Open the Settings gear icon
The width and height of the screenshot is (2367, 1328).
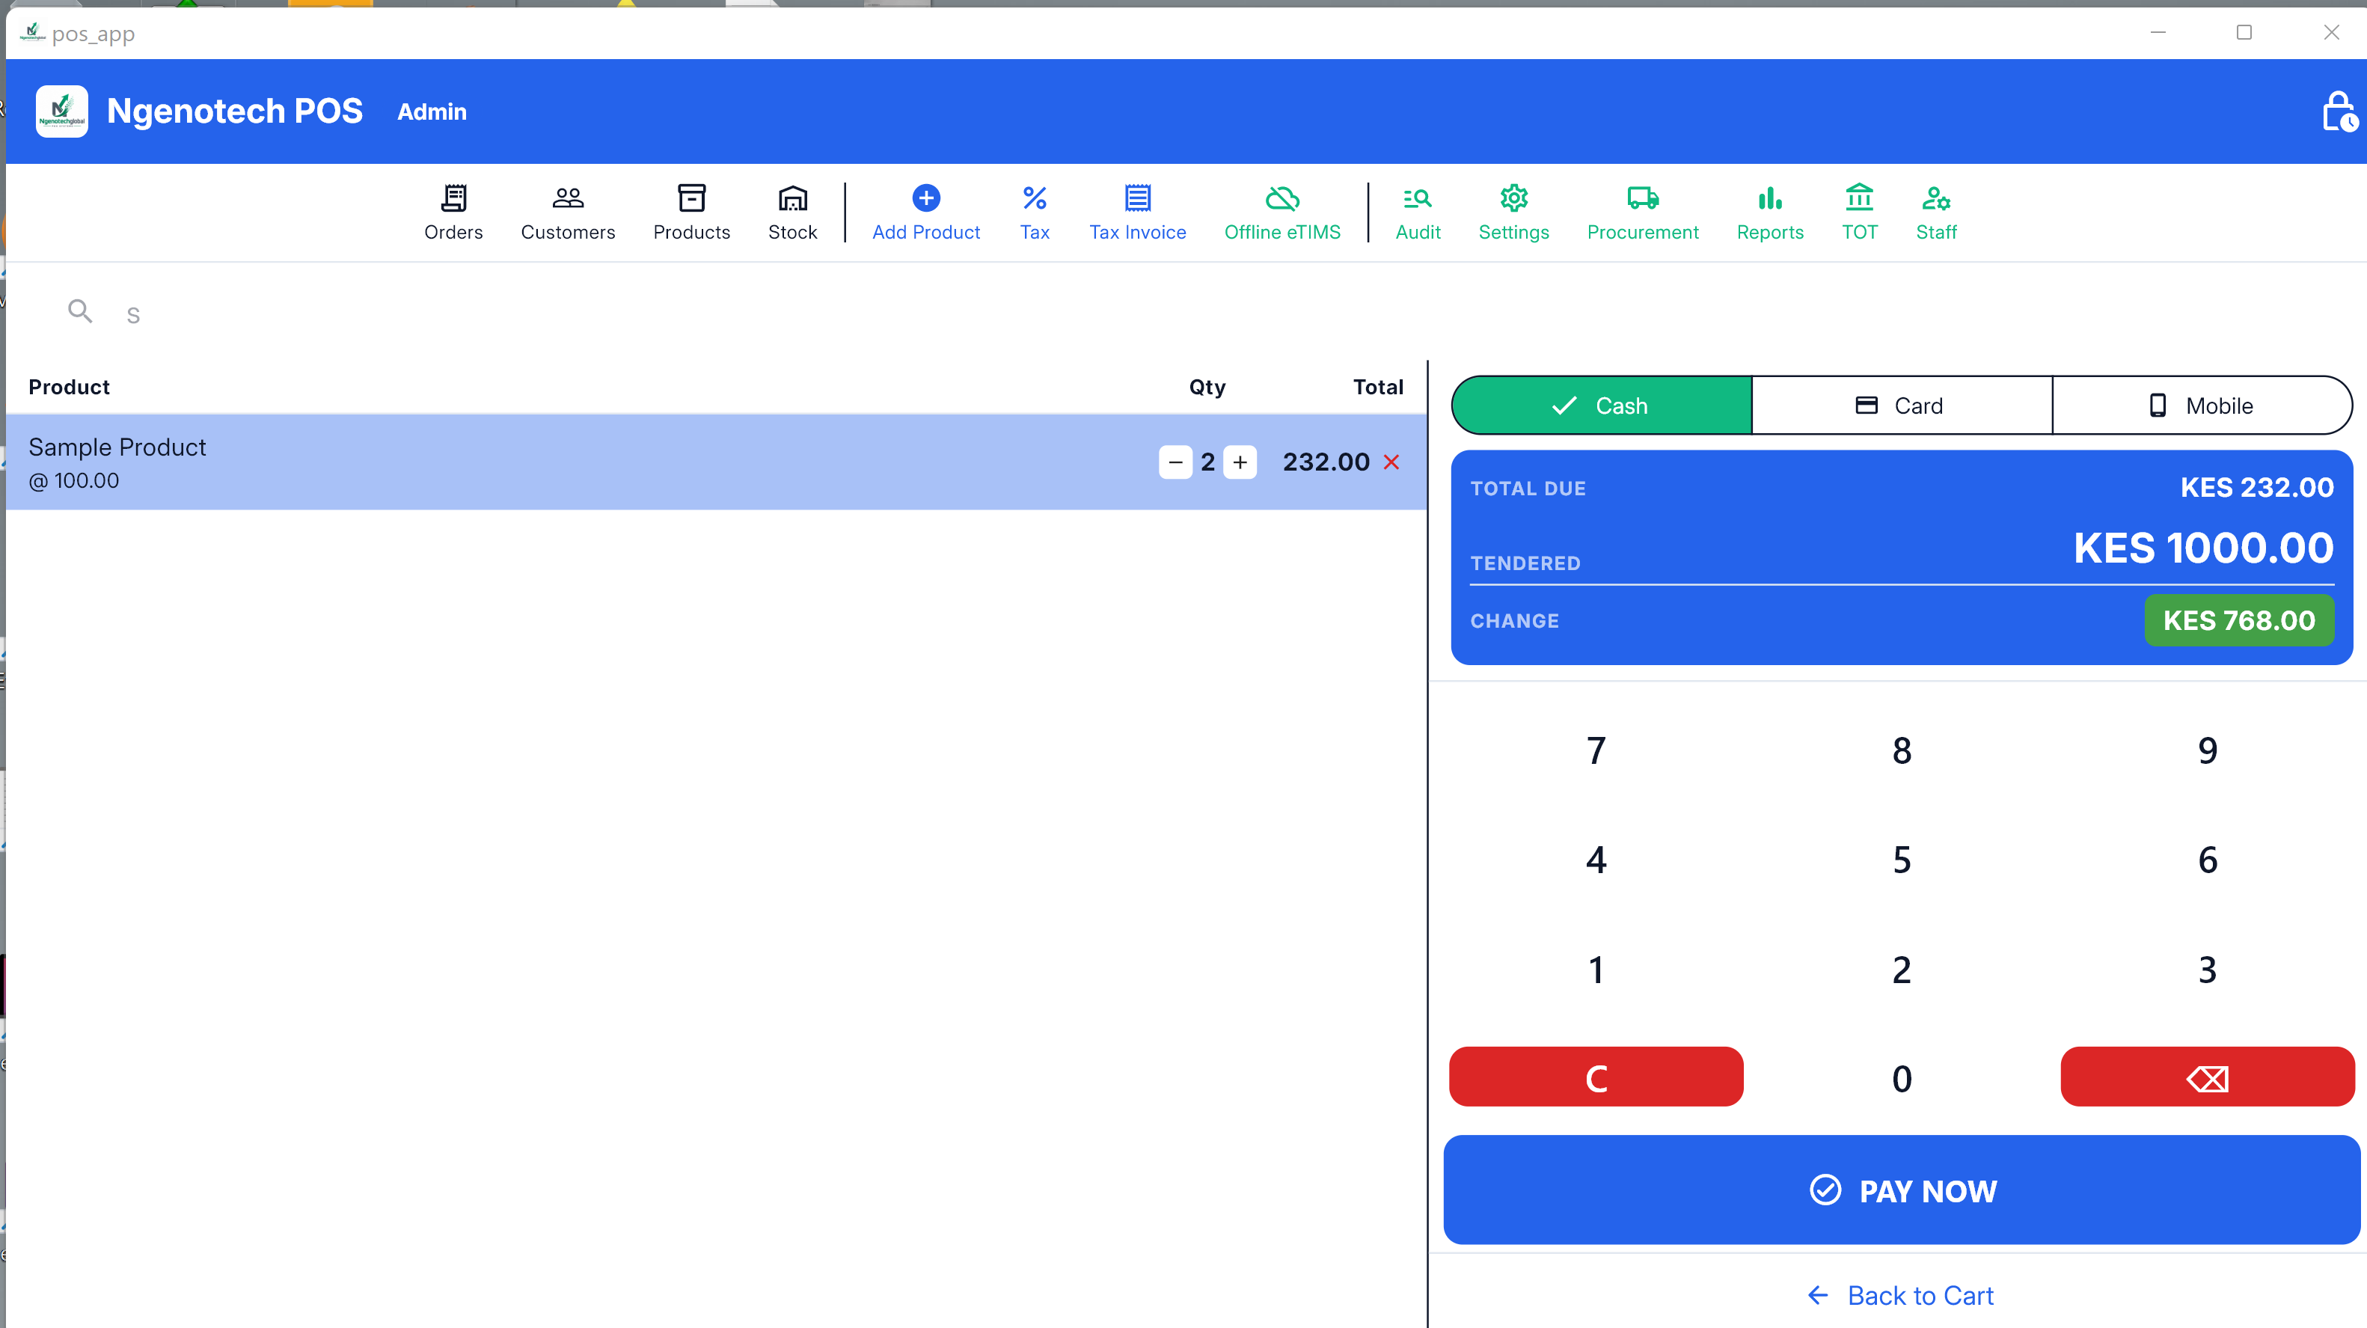pyautogui.click(x=1513, y=198)
